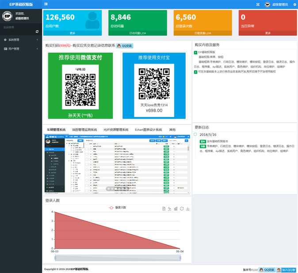This screenshot has height=273, width=298.
Task: Switch to the Echart图表设计系统 tab
Action: click(x=149, y=130)
